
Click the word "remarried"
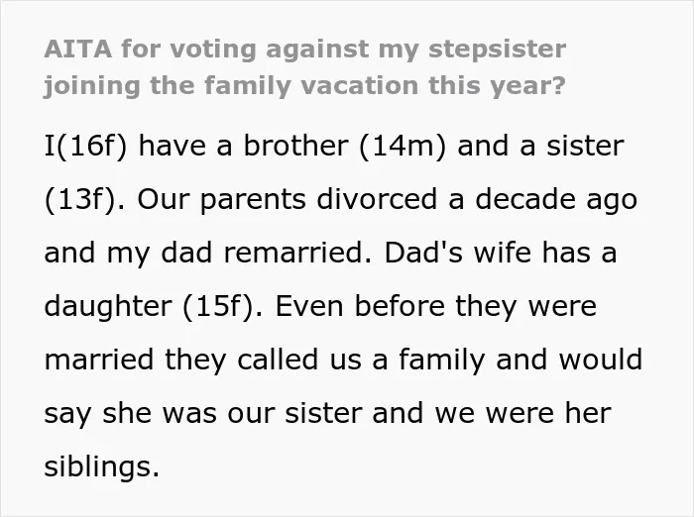[297, 253]
